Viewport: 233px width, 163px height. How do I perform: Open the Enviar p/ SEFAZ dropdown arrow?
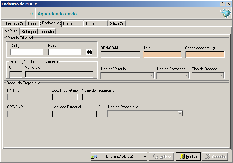145,157
